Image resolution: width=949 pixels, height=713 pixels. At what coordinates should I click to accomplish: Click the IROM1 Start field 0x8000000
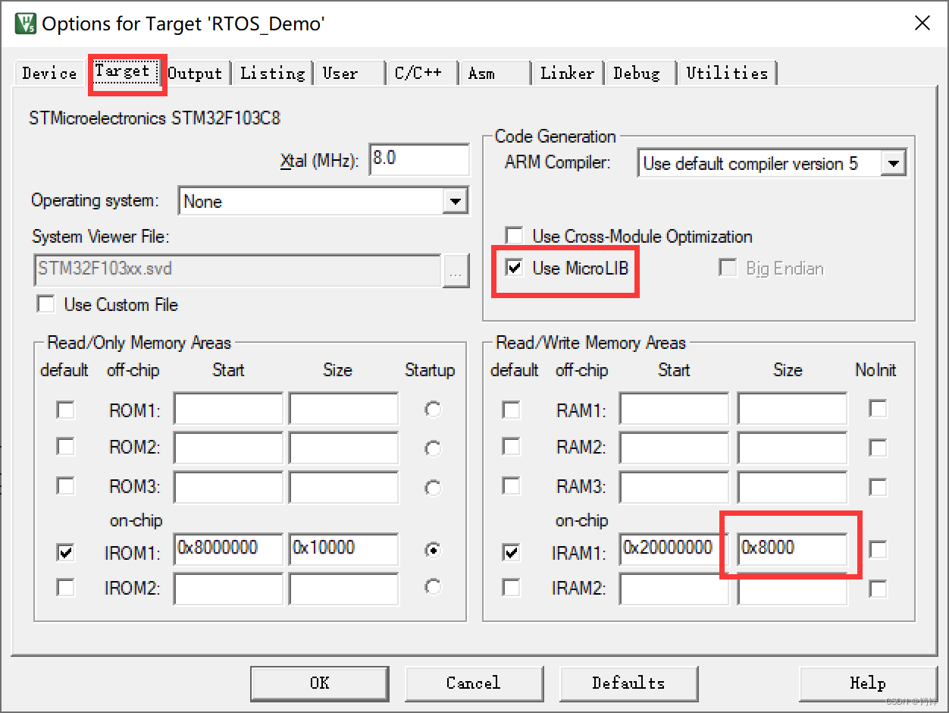click(x=228, y=549)
